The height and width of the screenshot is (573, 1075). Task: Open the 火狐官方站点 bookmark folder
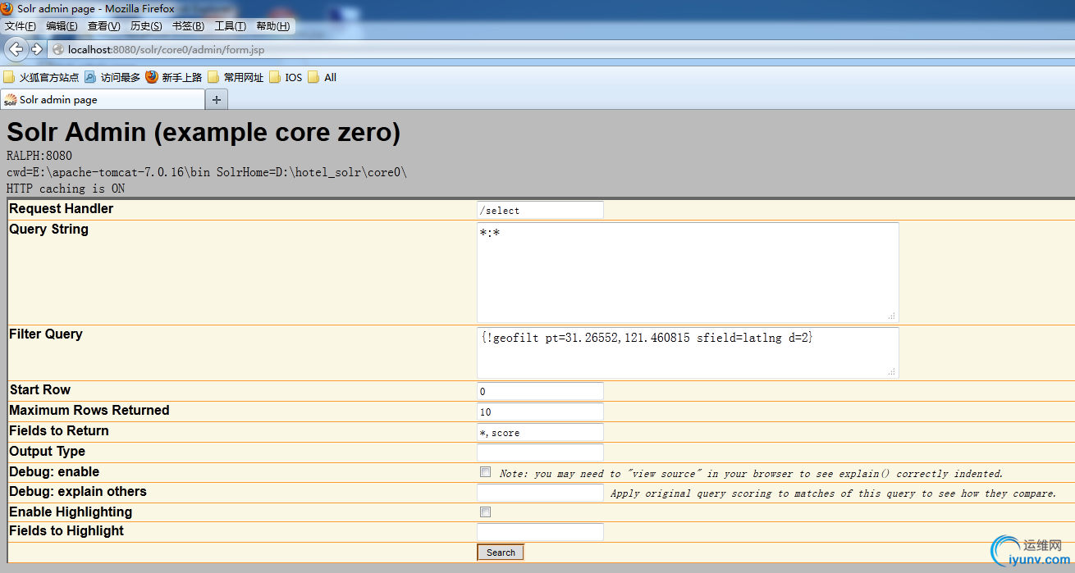coord(41,77)
